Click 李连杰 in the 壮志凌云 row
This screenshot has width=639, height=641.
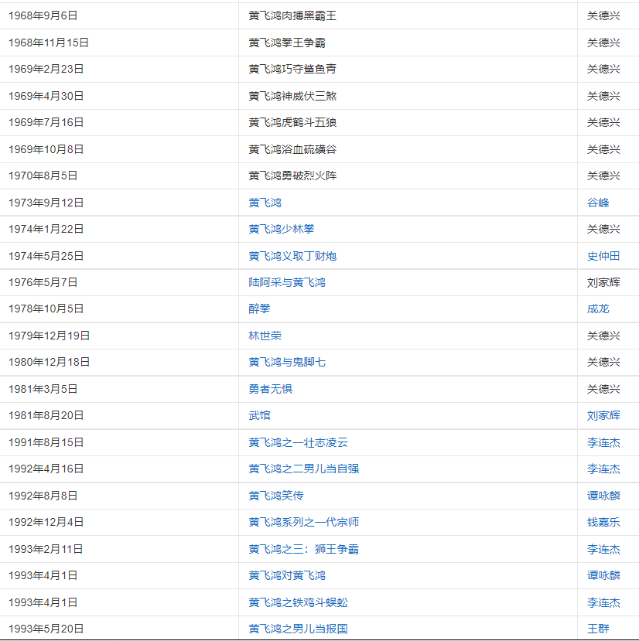click(603, 443)
